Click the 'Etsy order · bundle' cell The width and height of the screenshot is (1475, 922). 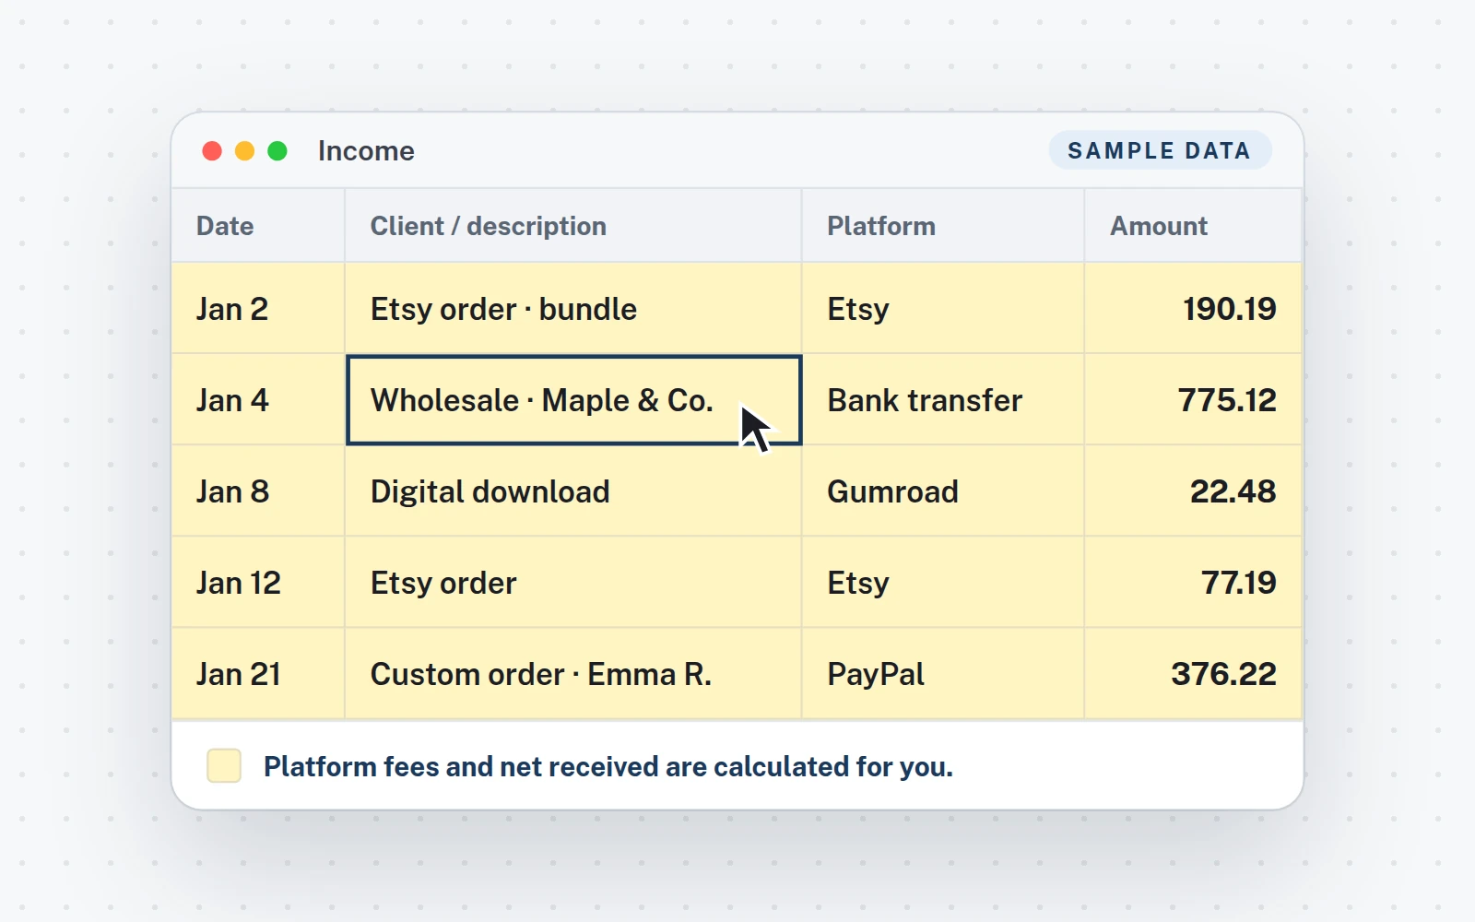point(573,309)
